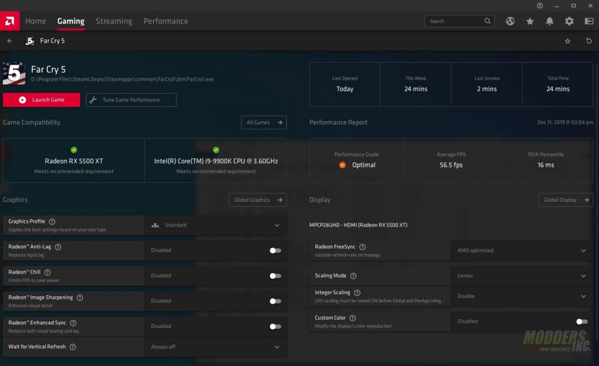Enable Radeon Enhanced Sync toggle

pyautogui.click(x=276, y=326)
